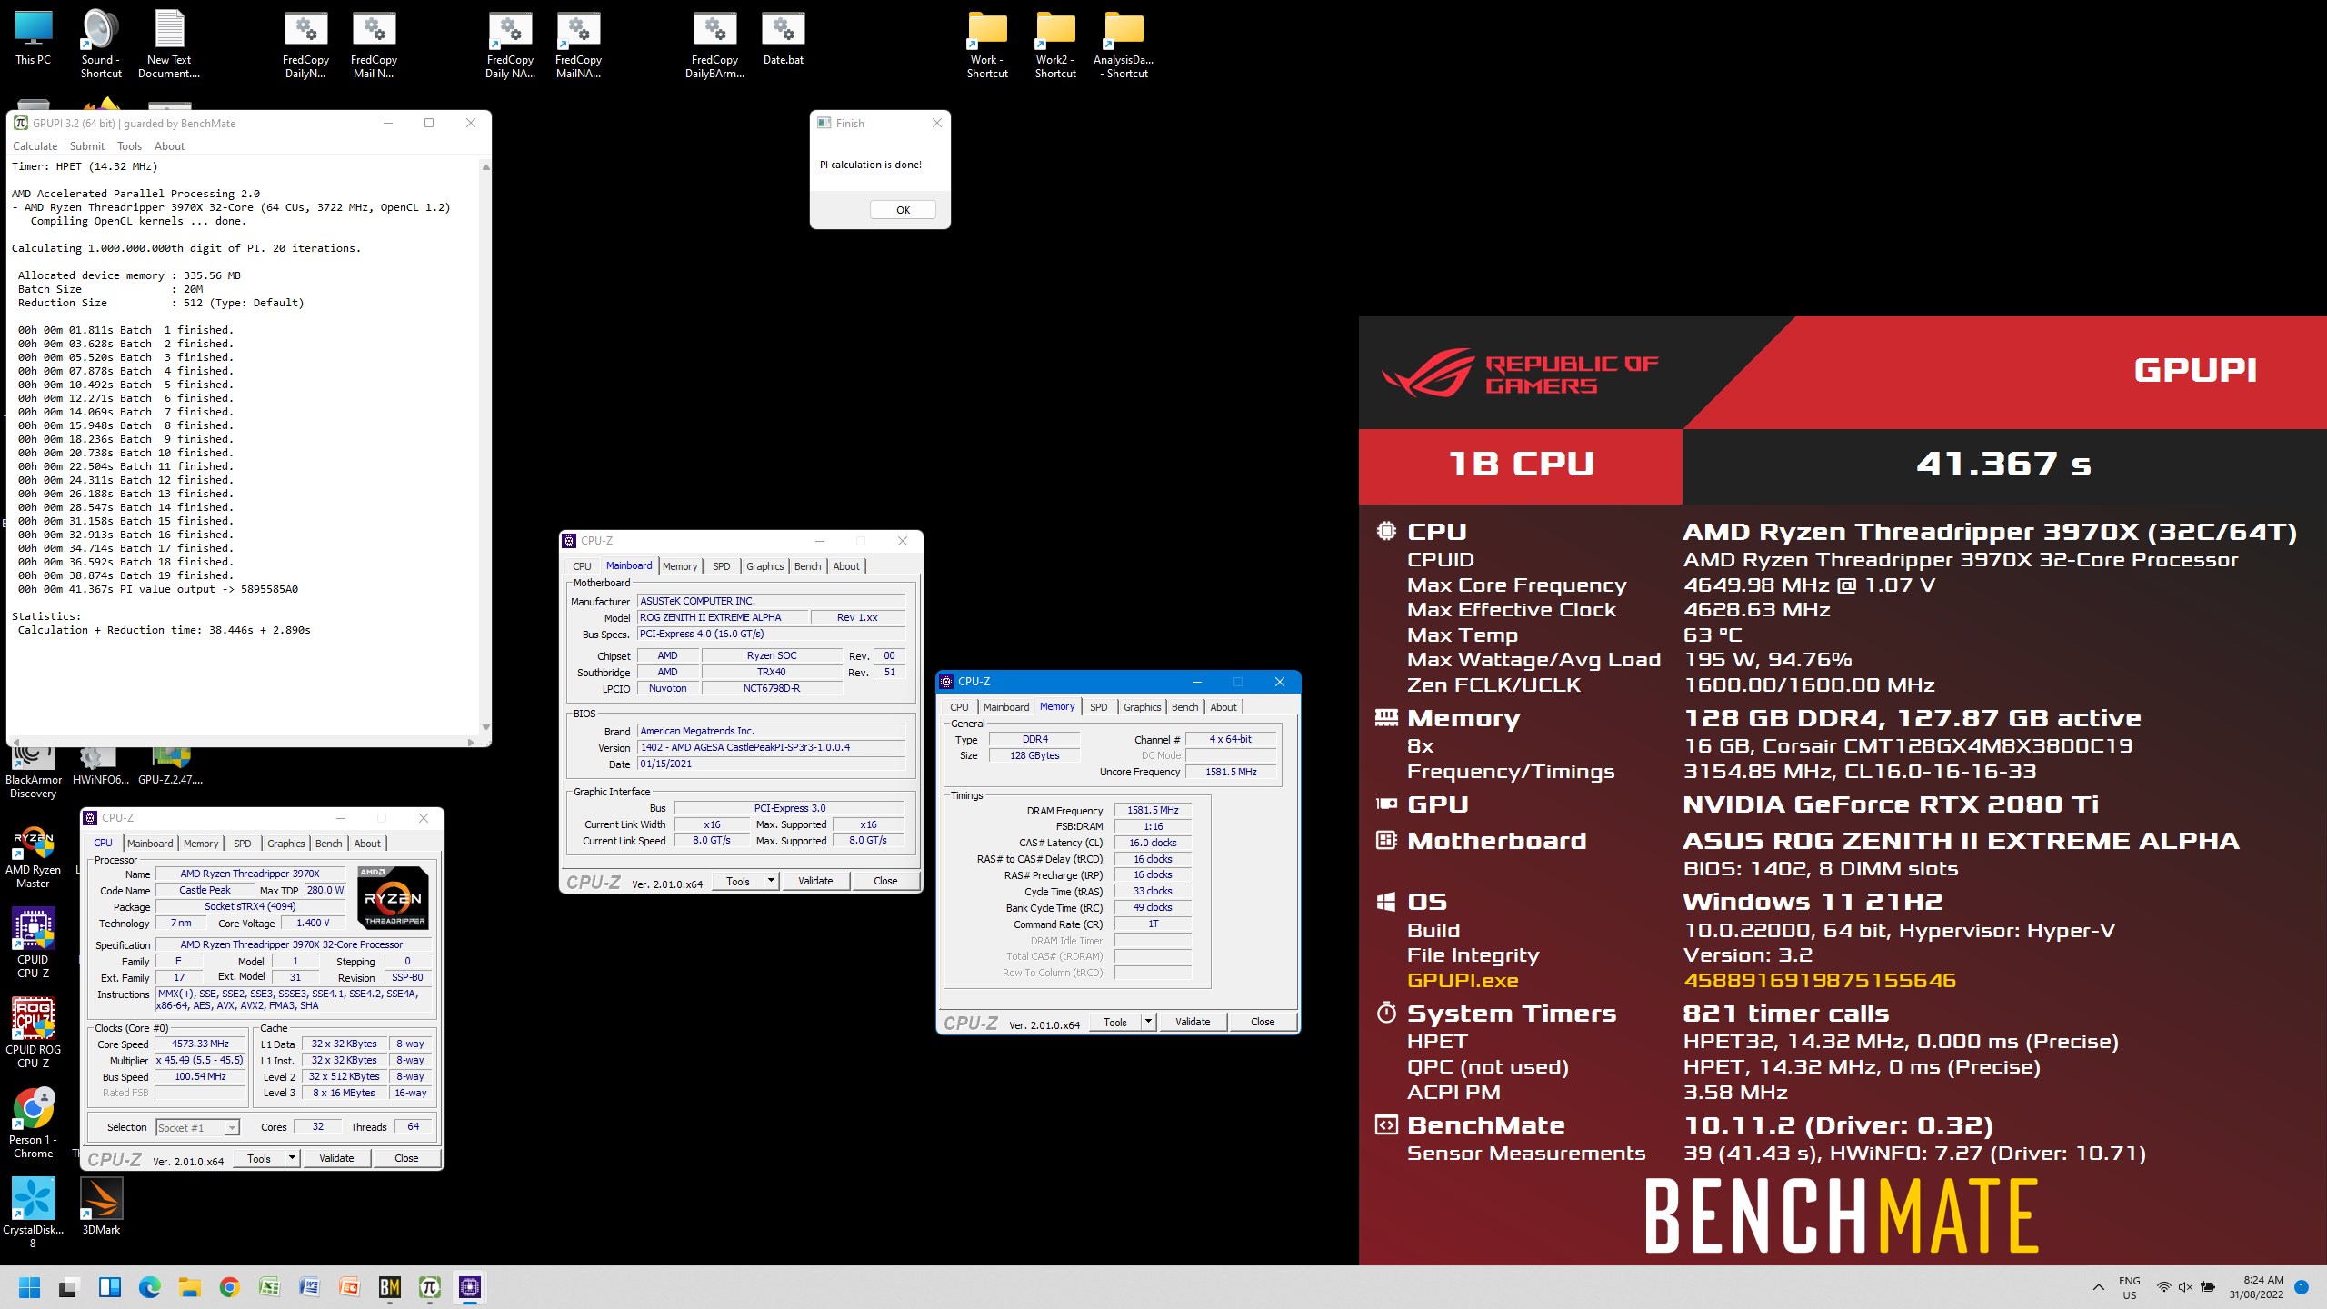Image resolution: width=2327 pixels, height=1309 pixels.
Task: Open Microsoft Edge from taskbar
Action: click(x=149, y=1287)
